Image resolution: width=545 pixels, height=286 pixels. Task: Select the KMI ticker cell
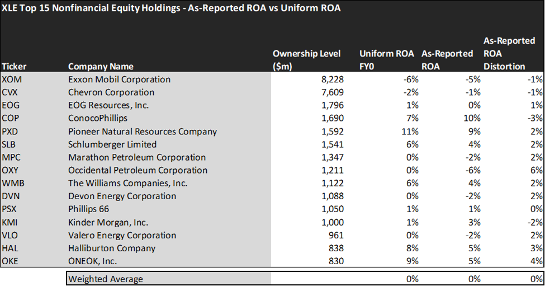click(x=10, y=223)
